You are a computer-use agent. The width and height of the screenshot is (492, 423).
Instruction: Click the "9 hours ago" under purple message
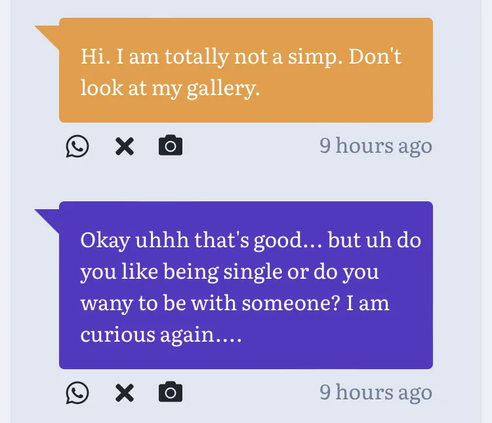point(375,392)
